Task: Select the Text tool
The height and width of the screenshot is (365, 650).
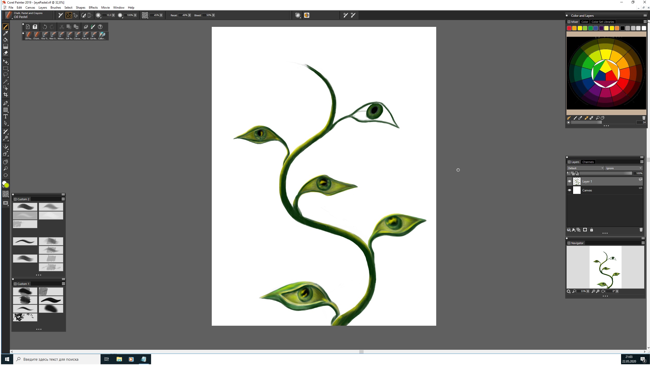Action: (5, 117)
